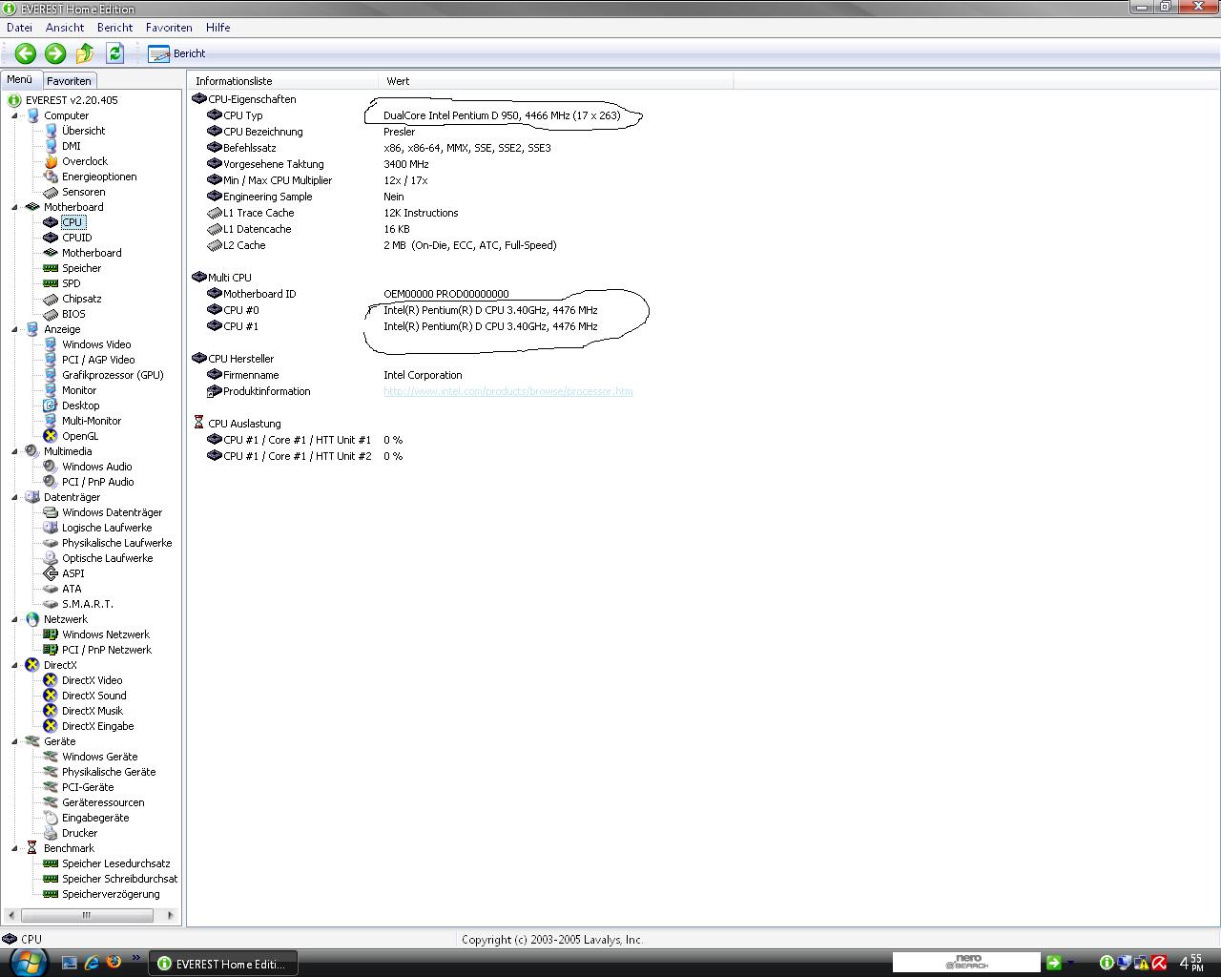Open the Speicher memory module item
The height and width of the screenshot is (977, 1221).
point(72,268)
